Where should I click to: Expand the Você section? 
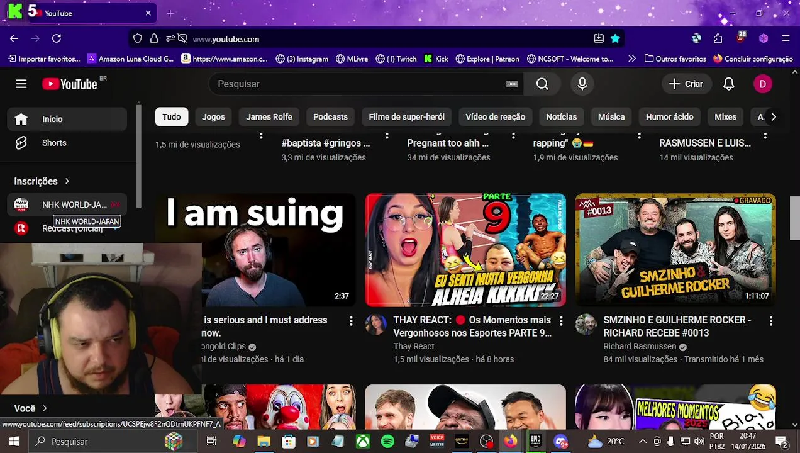[x=30, y=408]
